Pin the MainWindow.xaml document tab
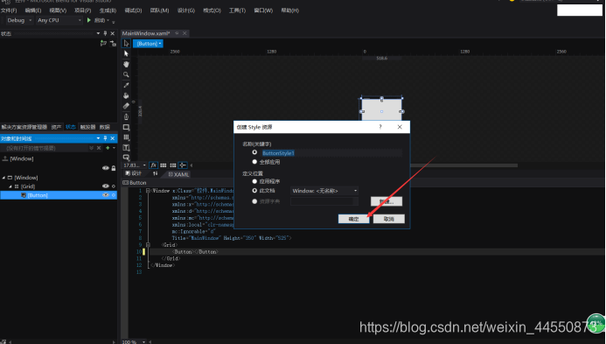The image size is (606, 344). (177, 33)
